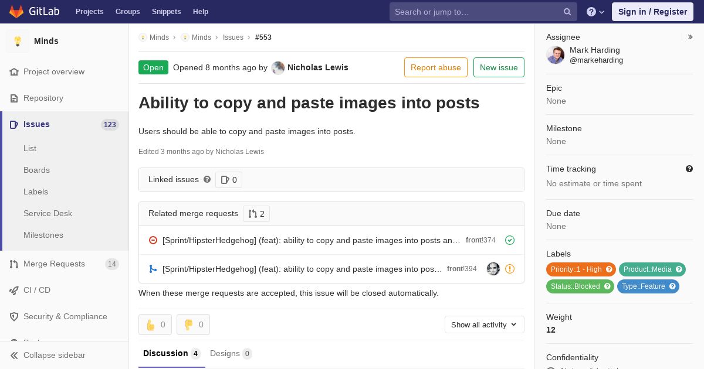Click the passed pipeline status icon for front!374
The image size is (704, 369).
pos(510,240)
